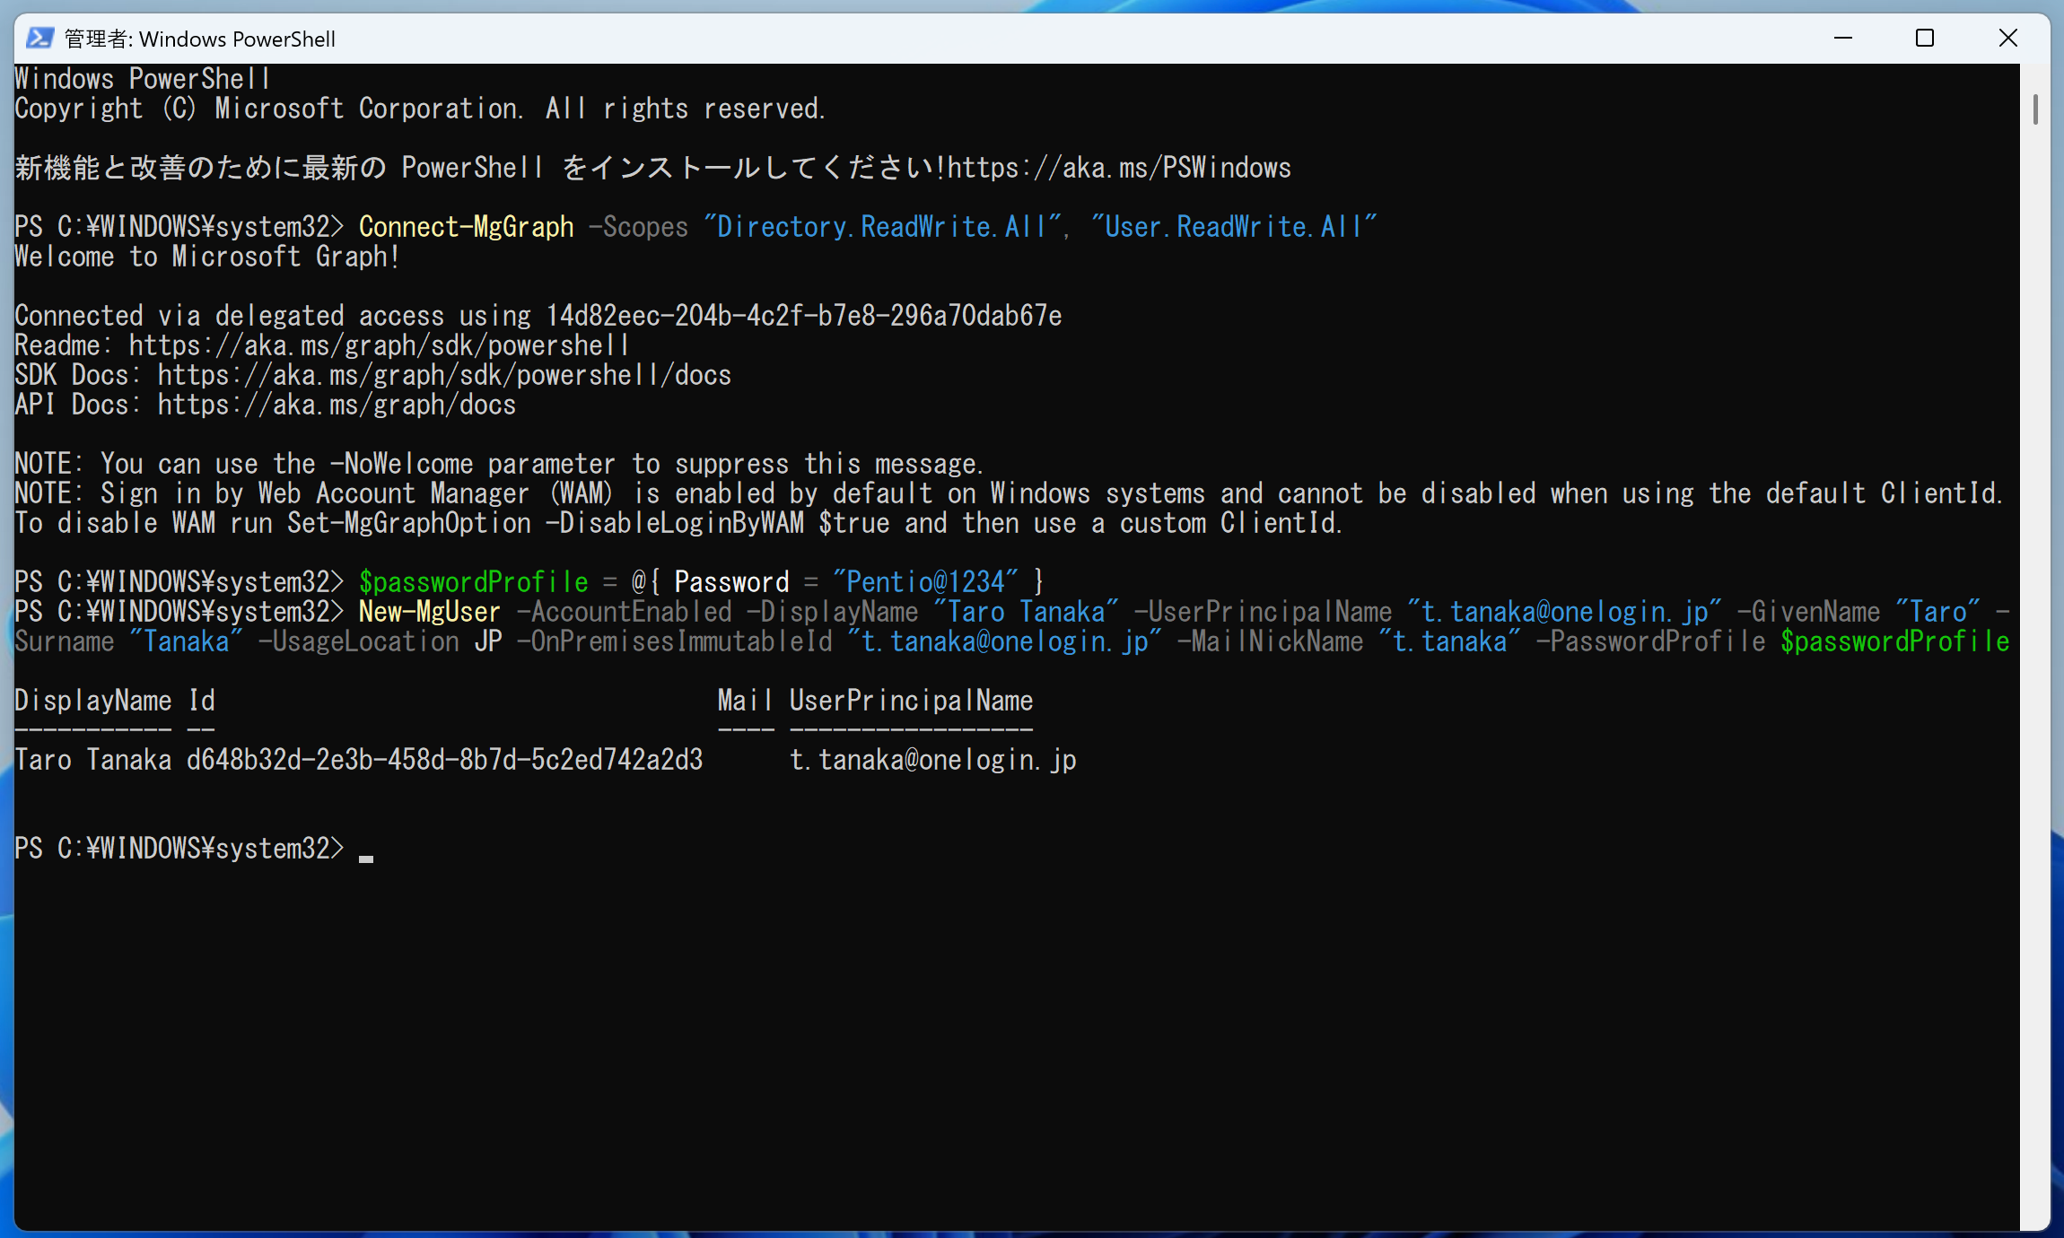Click the cursor at the last prompt
Screen dimensions: 2064x1238
pos(366,858)
